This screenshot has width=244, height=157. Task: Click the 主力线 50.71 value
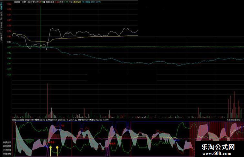click(51, 120)
